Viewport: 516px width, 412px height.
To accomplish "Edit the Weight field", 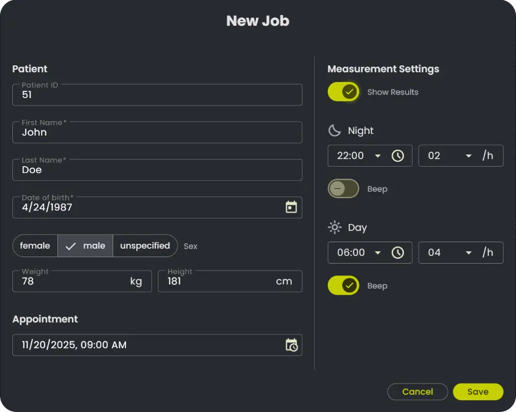I will coord(70,281).
